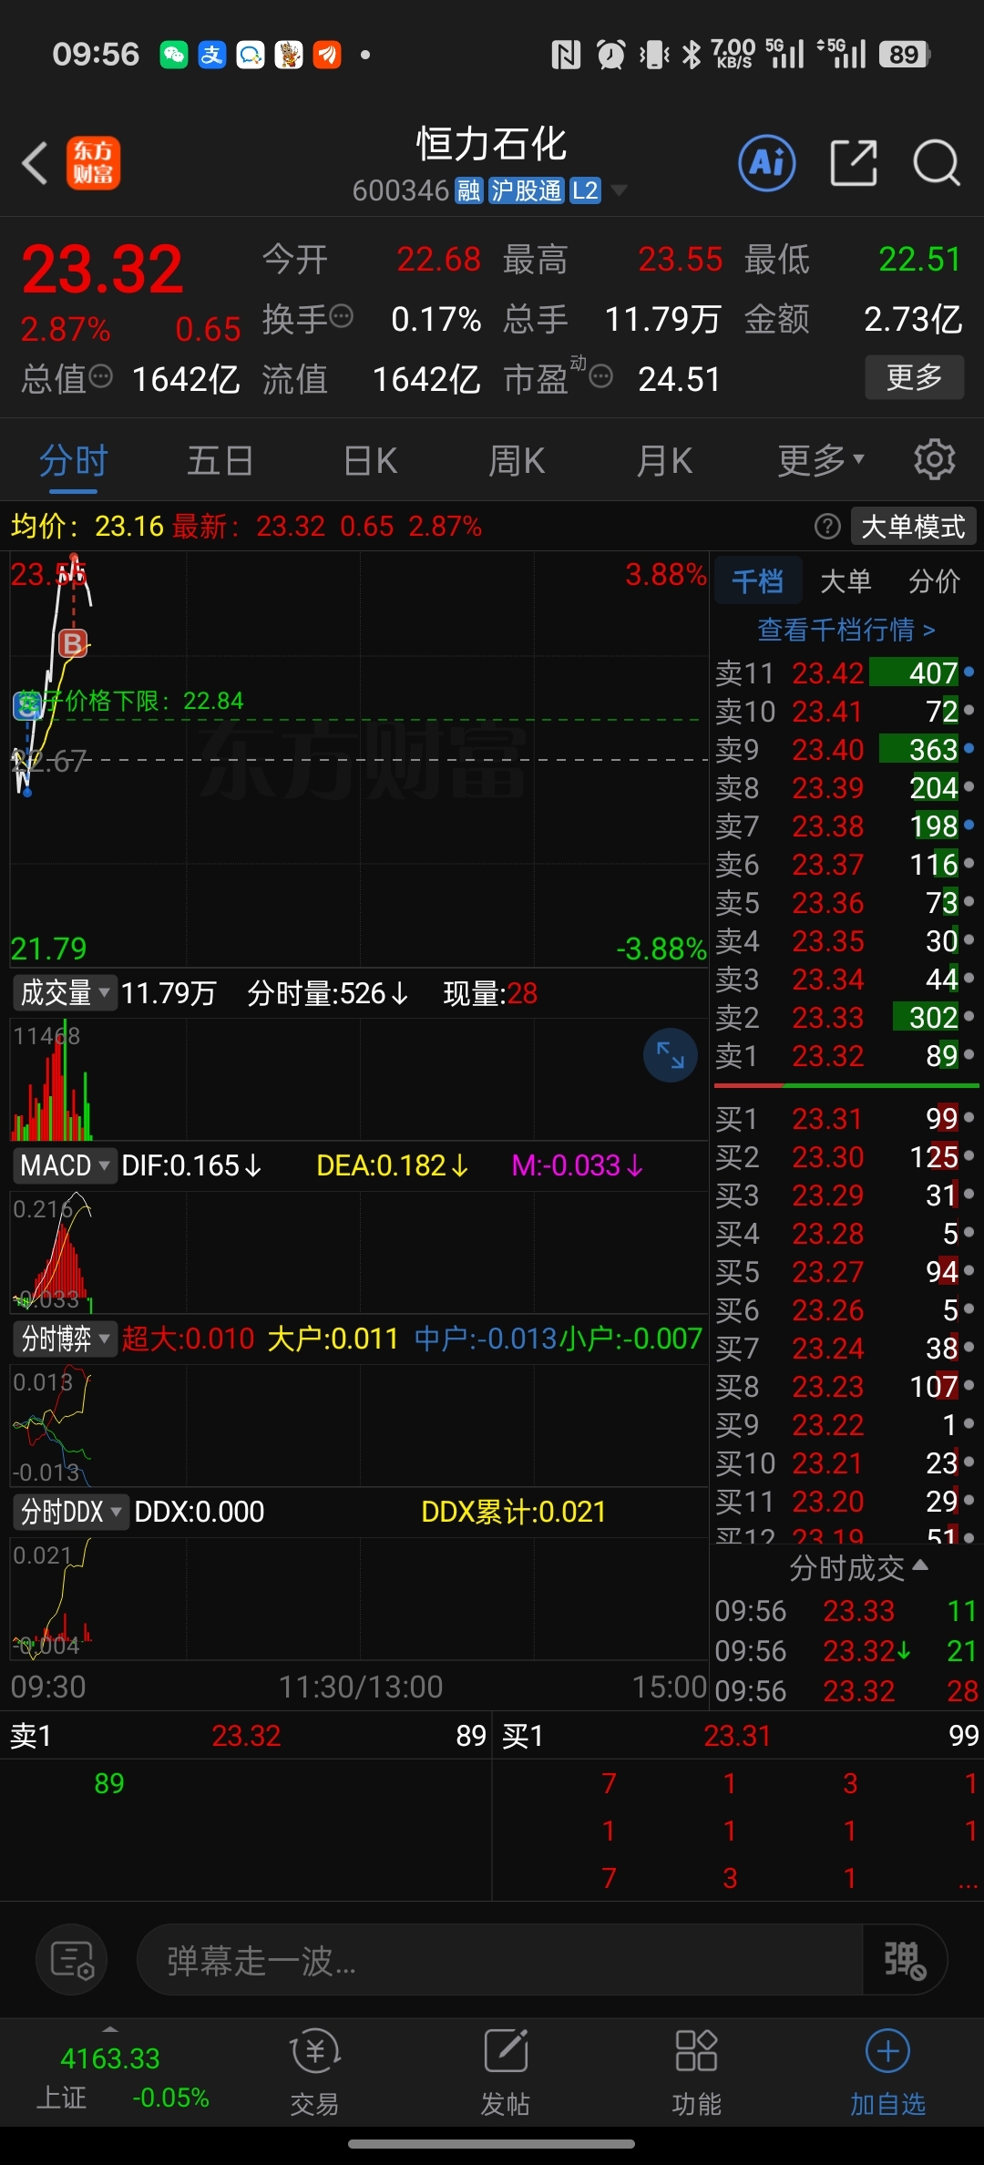Tap the 上证 4163.33 index ticker
This screenshot has height=2165, width=984.
123,2077
